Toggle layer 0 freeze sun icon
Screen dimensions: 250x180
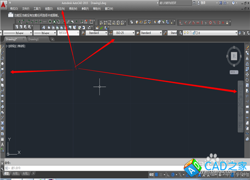click(187, 32)
